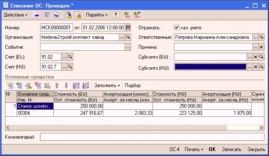269x156 pixels.
Task: Show Дт/Кт postings icon
Action: (x=127, y=15)
